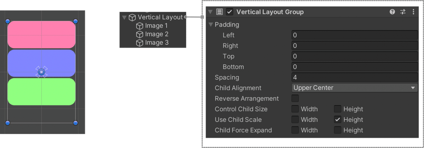Enable Control Child Size Width
This screenshot has width=424, height=148.
[x=295, y=109]
